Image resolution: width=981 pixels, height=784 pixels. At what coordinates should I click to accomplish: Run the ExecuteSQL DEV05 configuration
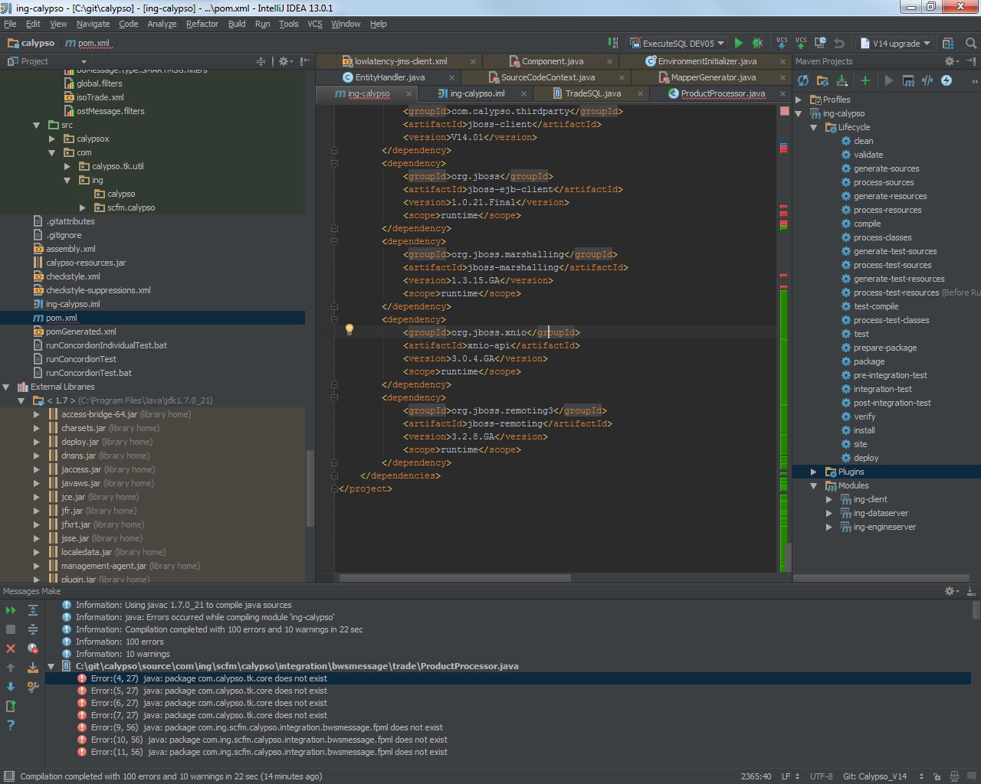click(739, 44)
